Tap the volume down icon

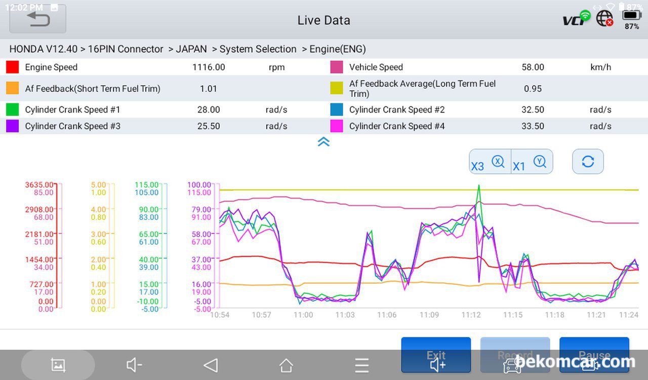134,365
